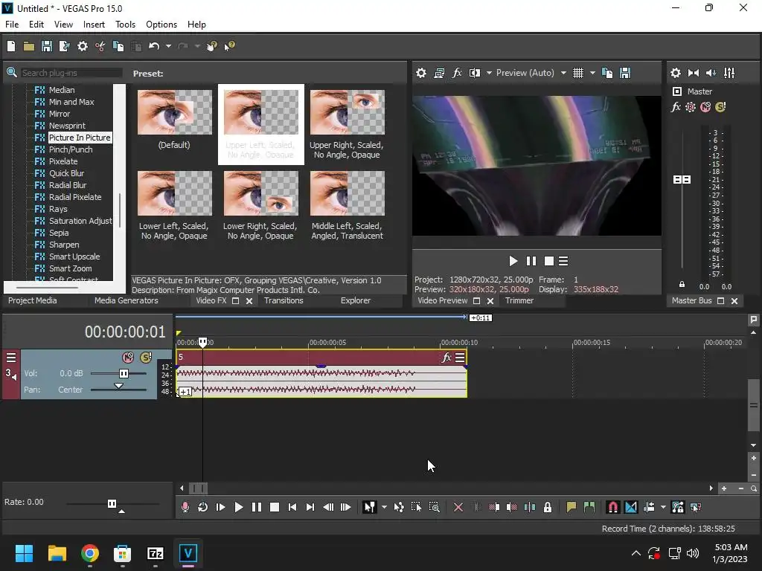762x571 pixels.
Task: Click the timeline transport Stop button
Action: 274,507
